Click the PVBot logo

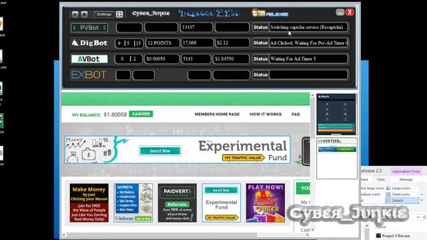point(89,27)
